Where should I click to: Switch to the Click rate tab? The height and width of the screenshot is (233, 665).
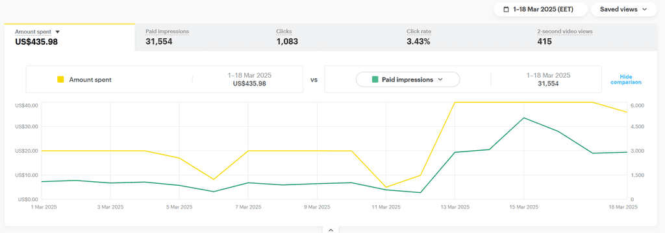[x=461, y=37]
